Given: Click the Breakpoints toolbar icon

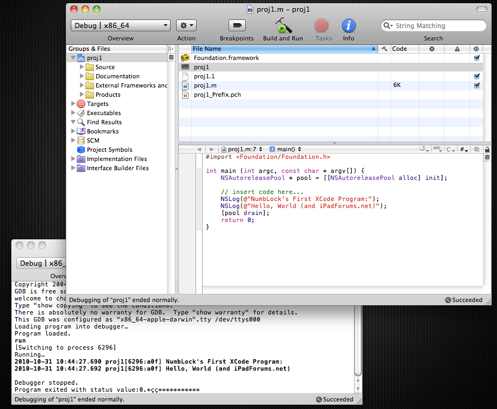Looking at the screenshot, I should pos(237,25).
